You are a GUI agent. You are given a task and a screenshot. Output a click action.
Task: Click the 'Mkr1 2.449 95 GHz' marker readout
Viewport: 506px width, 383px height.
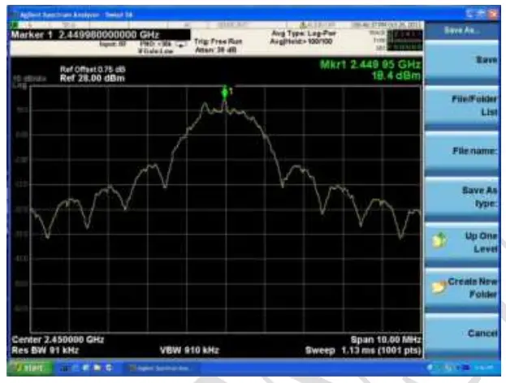(x=370, y=64)
